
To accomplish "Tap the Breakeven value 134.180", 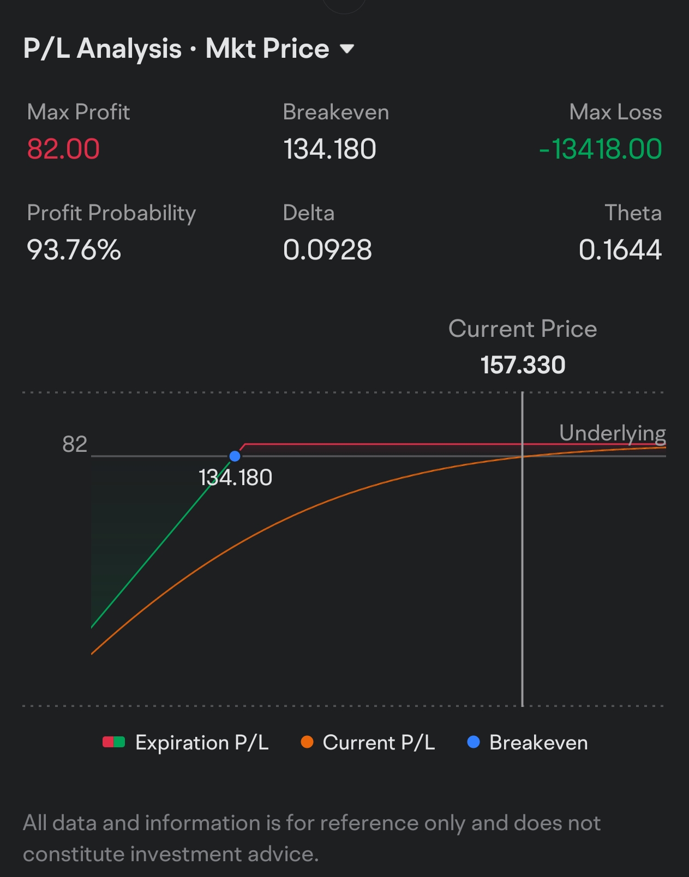I will [x=329, y=149].
